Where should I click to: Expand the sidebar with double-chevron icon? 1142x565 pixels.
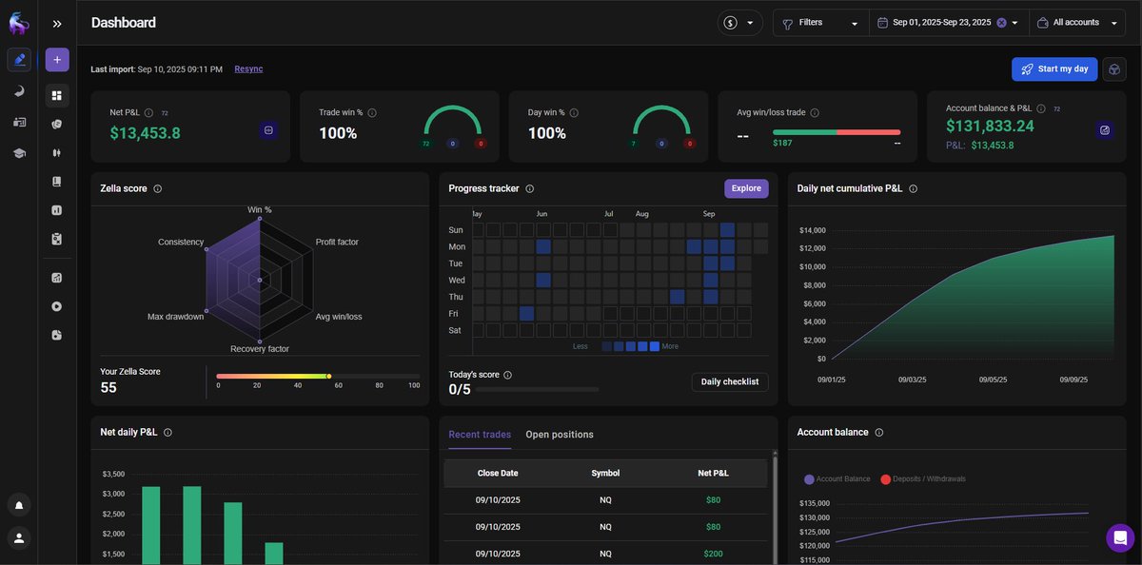pyautogui.click(x=57, y=24)
